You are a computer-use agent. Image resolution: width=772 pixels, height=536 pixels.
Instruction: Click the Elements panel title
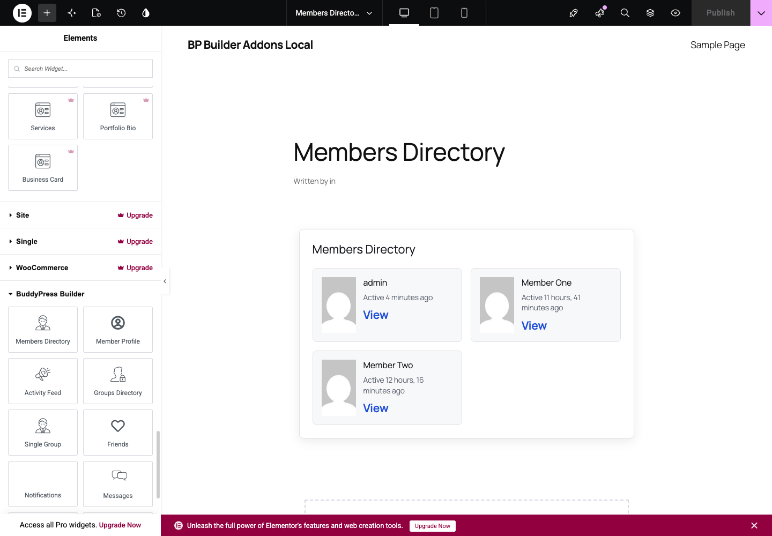click(80, 38)
